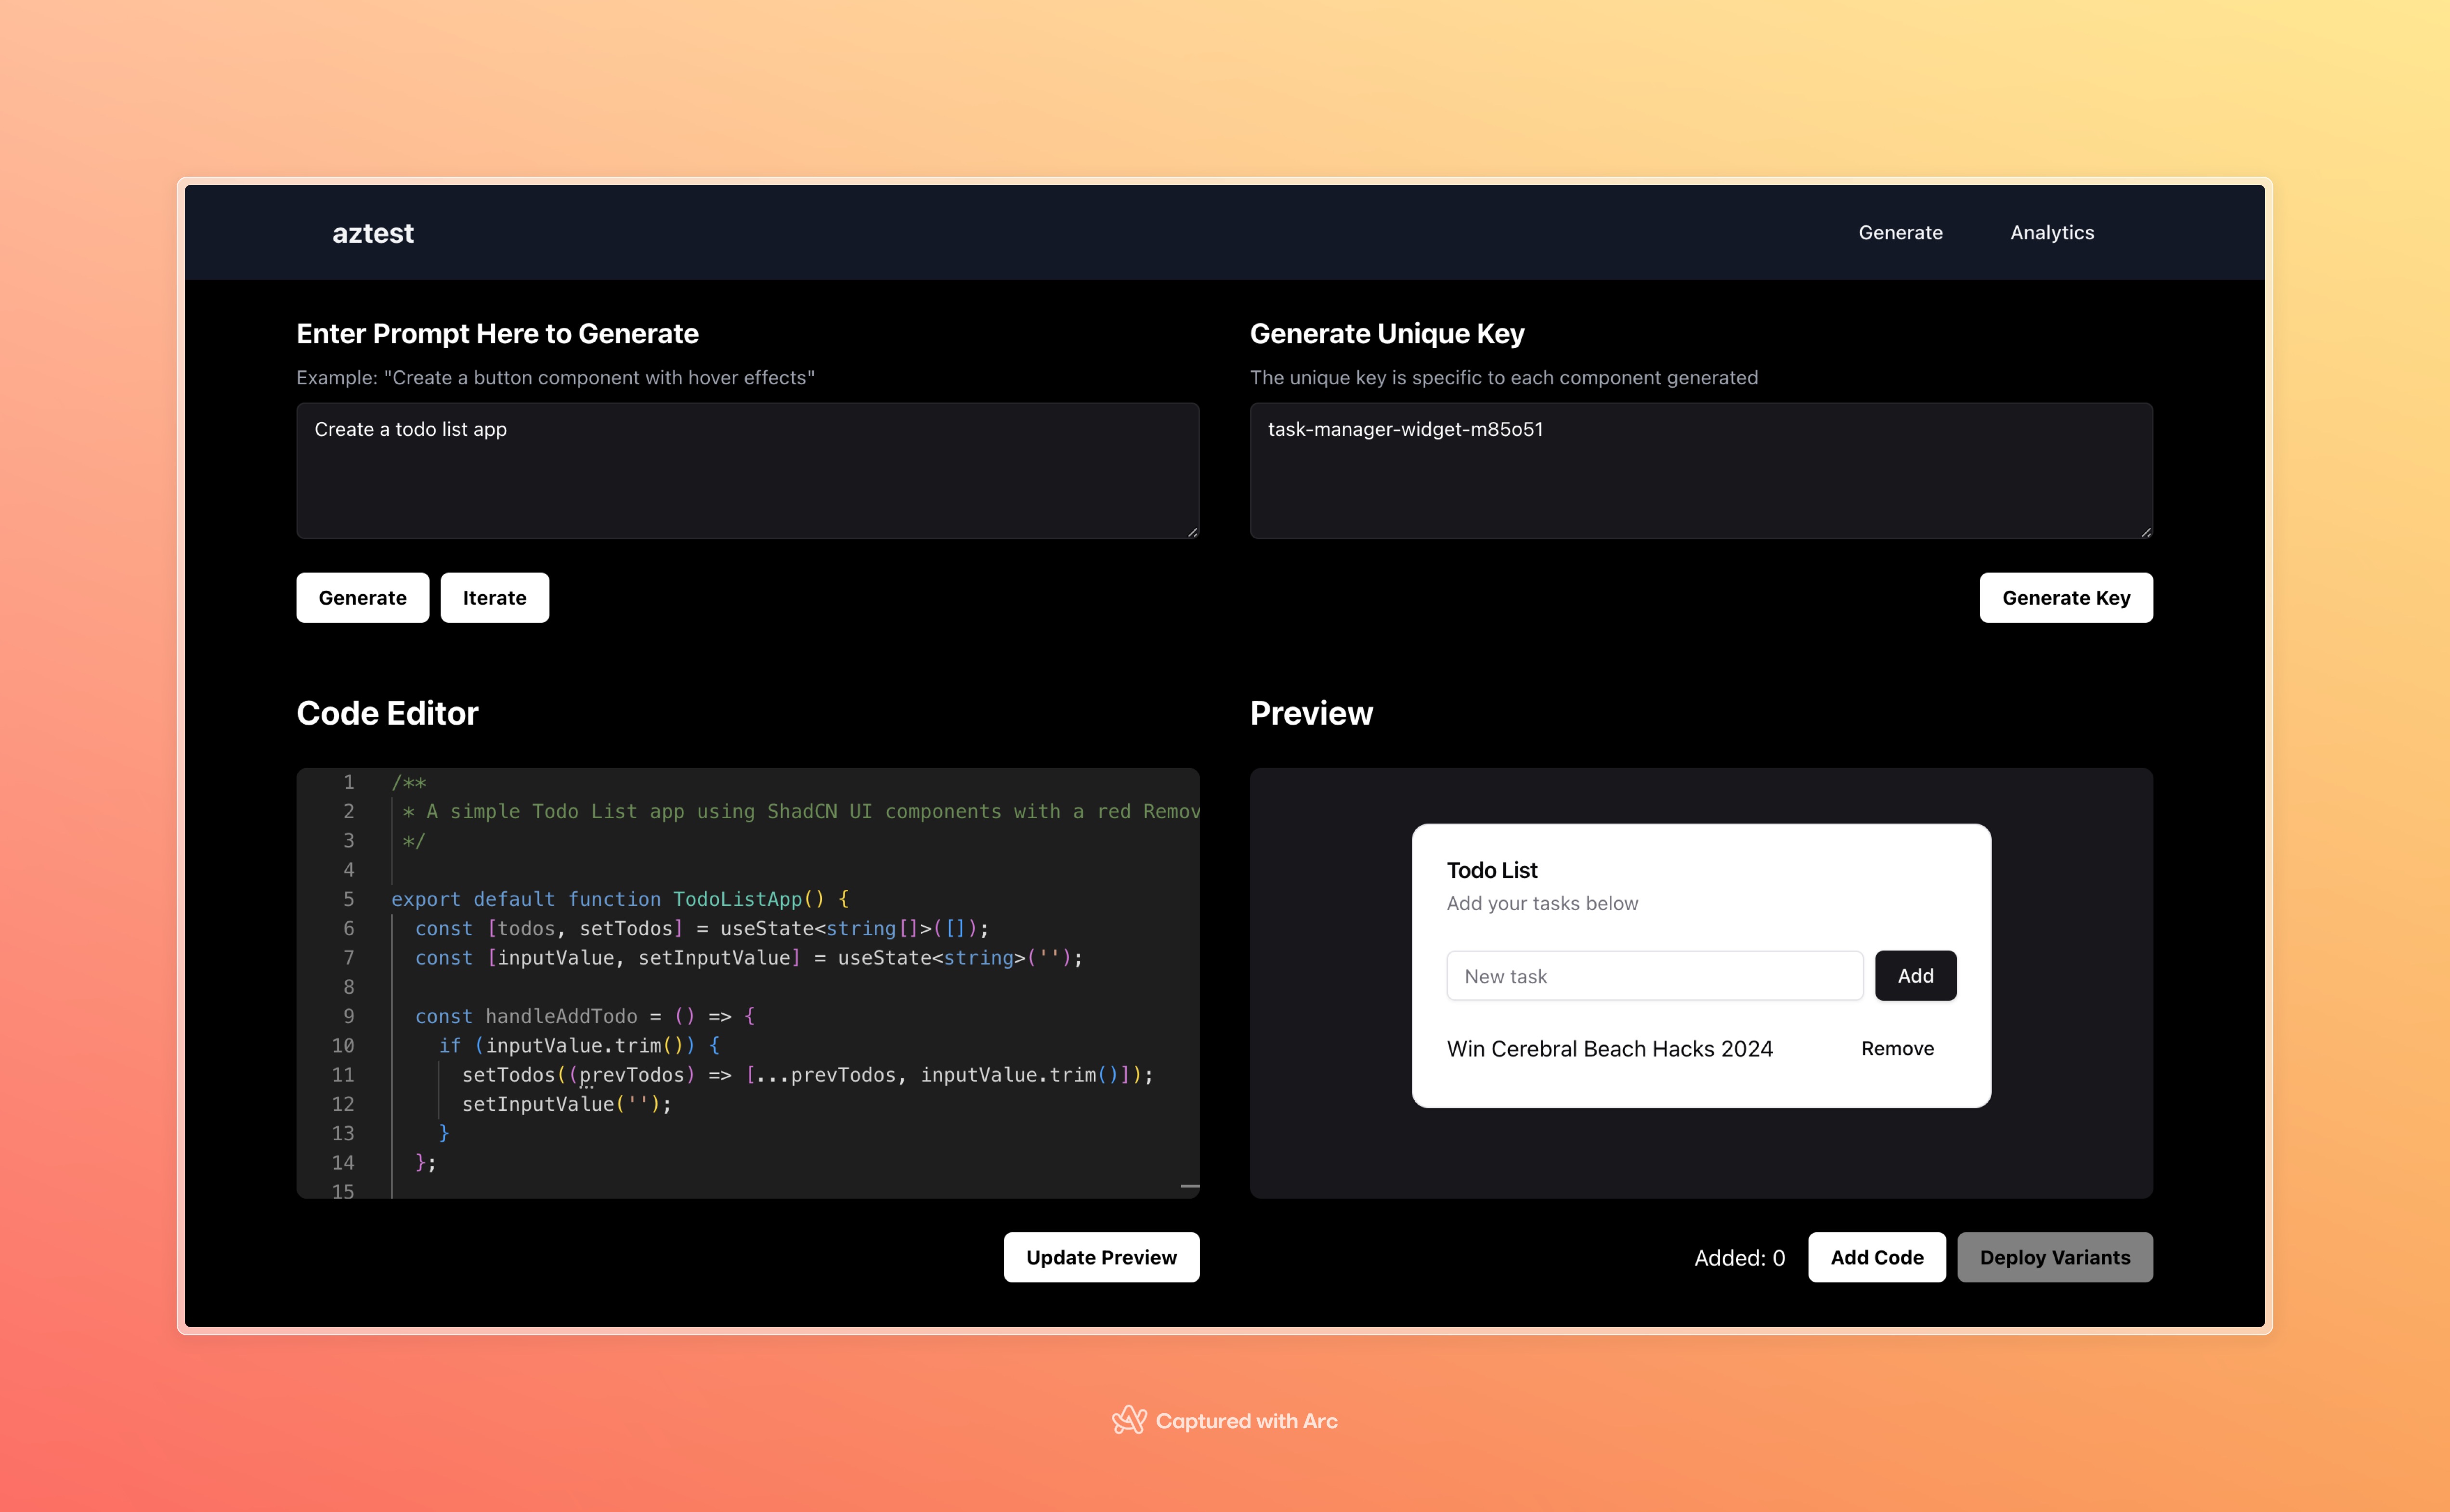Click into the prompt text area
The image size is (2450, 1512).
pos(747,470)
